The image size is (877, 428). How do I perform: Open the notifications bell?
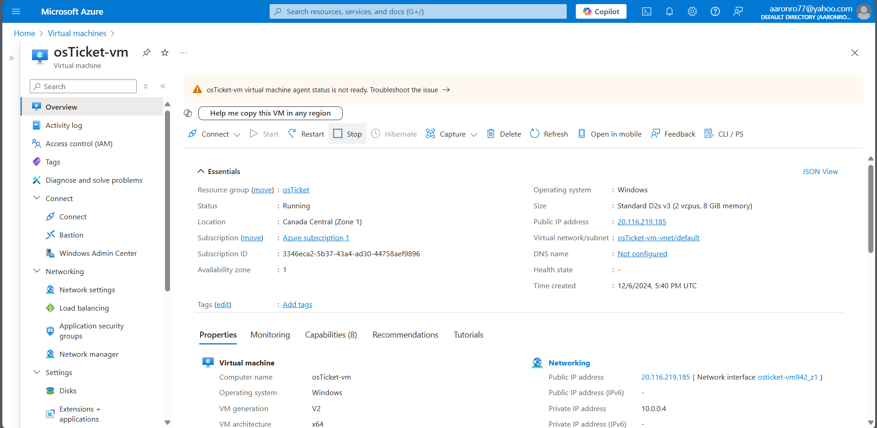(x=670, y=11)
